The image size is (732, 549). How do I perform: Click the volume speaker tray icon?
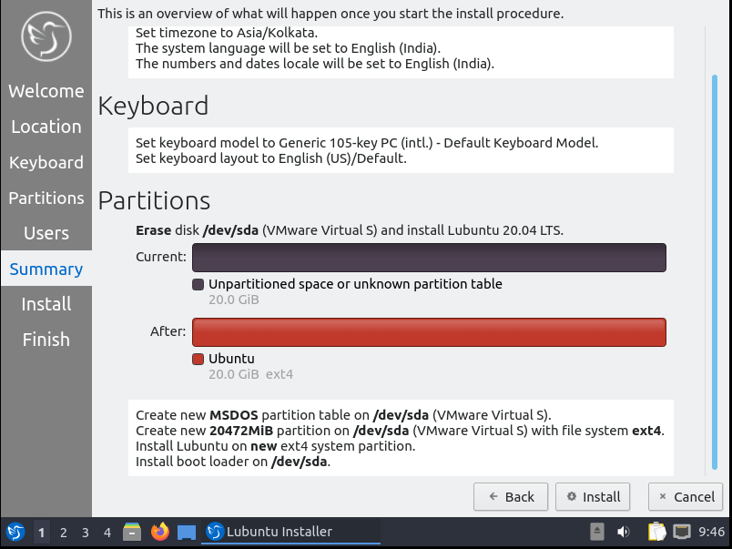[624, 532]
